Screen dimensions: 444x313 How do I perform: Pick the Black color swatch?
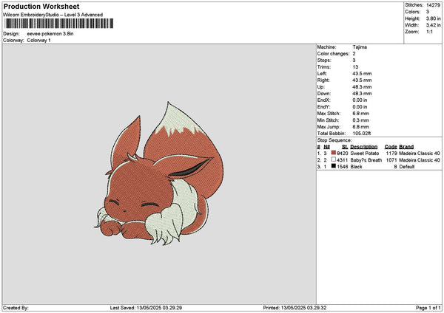(x=334, y=167)
